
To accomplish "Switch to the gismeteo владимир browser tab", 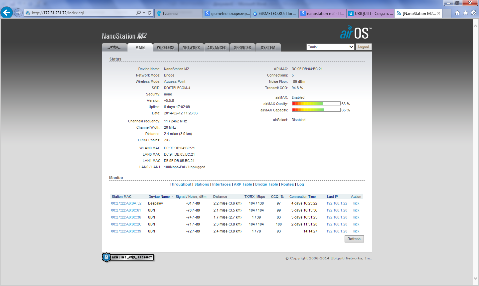I will click(x=227, y=13).
